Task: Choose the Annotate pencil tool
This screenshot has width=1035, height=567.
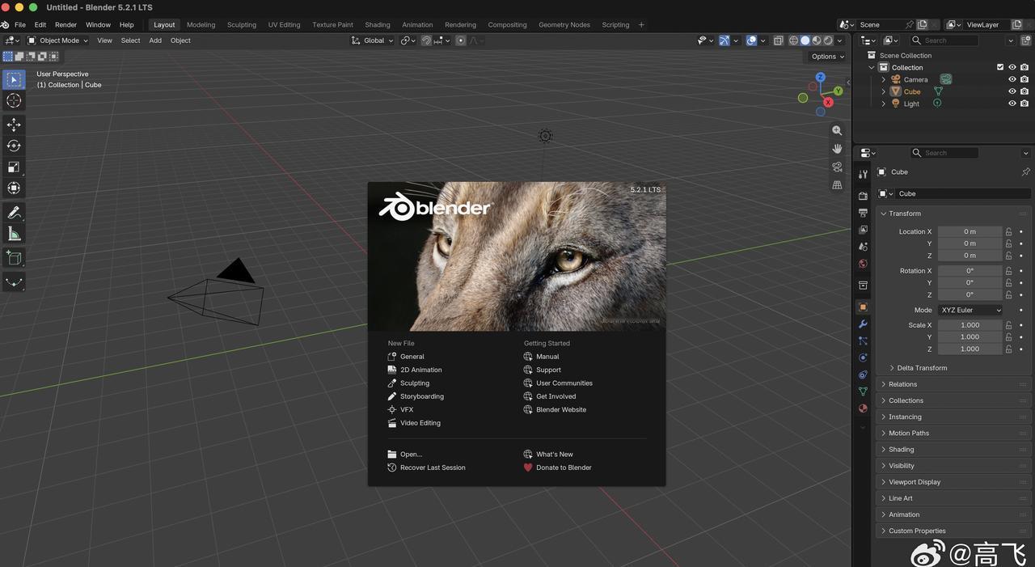Action: (14, 213)
